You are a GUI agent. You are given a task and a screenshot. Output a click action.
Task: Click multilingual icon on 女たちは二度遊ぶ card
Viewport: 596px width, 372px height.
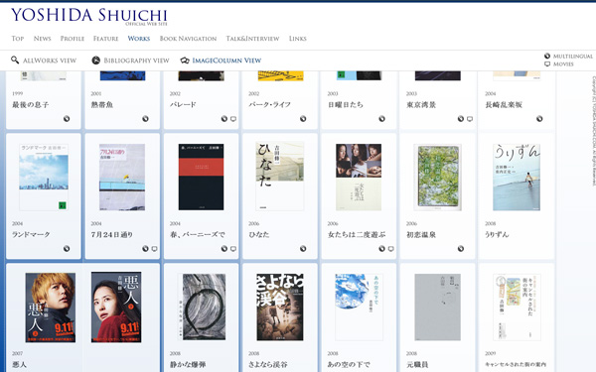point(382,249)
